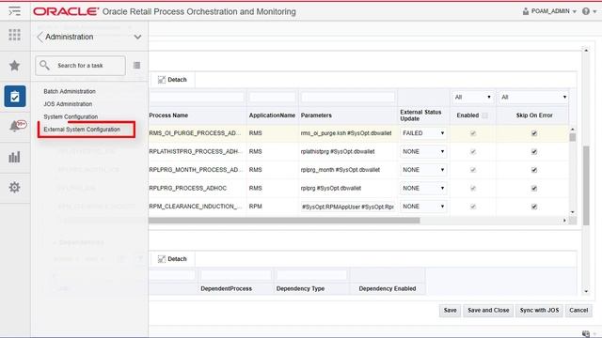602x338 pixels.
Task: Click the DependentProcess filter field
Action: pos(236,275)
